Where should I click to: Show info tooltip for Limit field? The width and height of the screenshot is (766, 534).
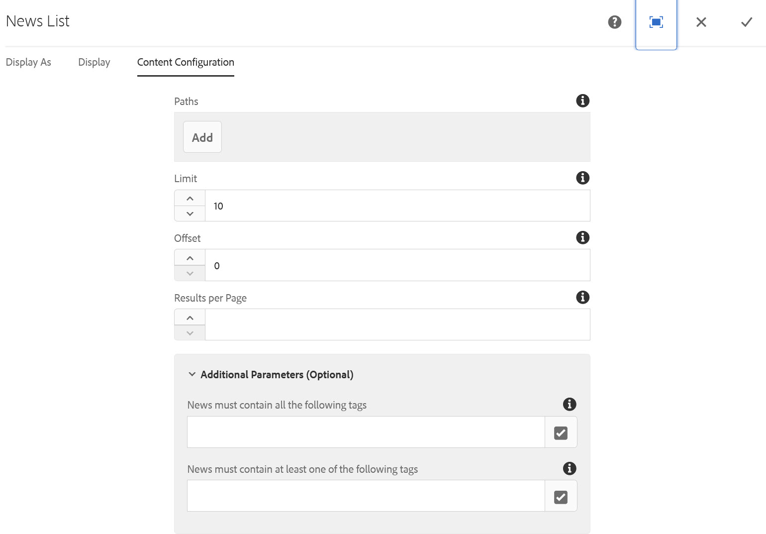click(582, 178)
